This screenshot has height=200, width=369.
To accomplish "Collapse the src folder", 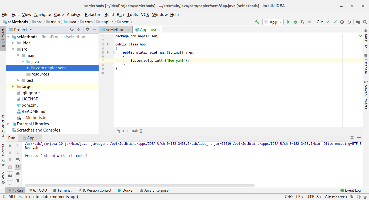I will tap(13, 49).
